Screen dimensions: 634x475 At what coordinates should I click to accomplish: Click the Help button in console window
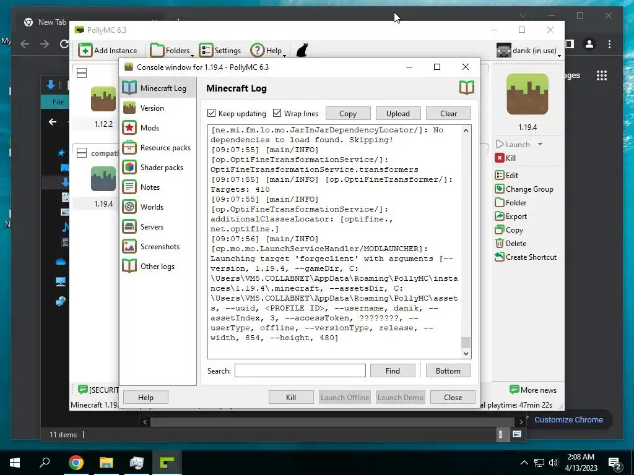click(145, 398)
